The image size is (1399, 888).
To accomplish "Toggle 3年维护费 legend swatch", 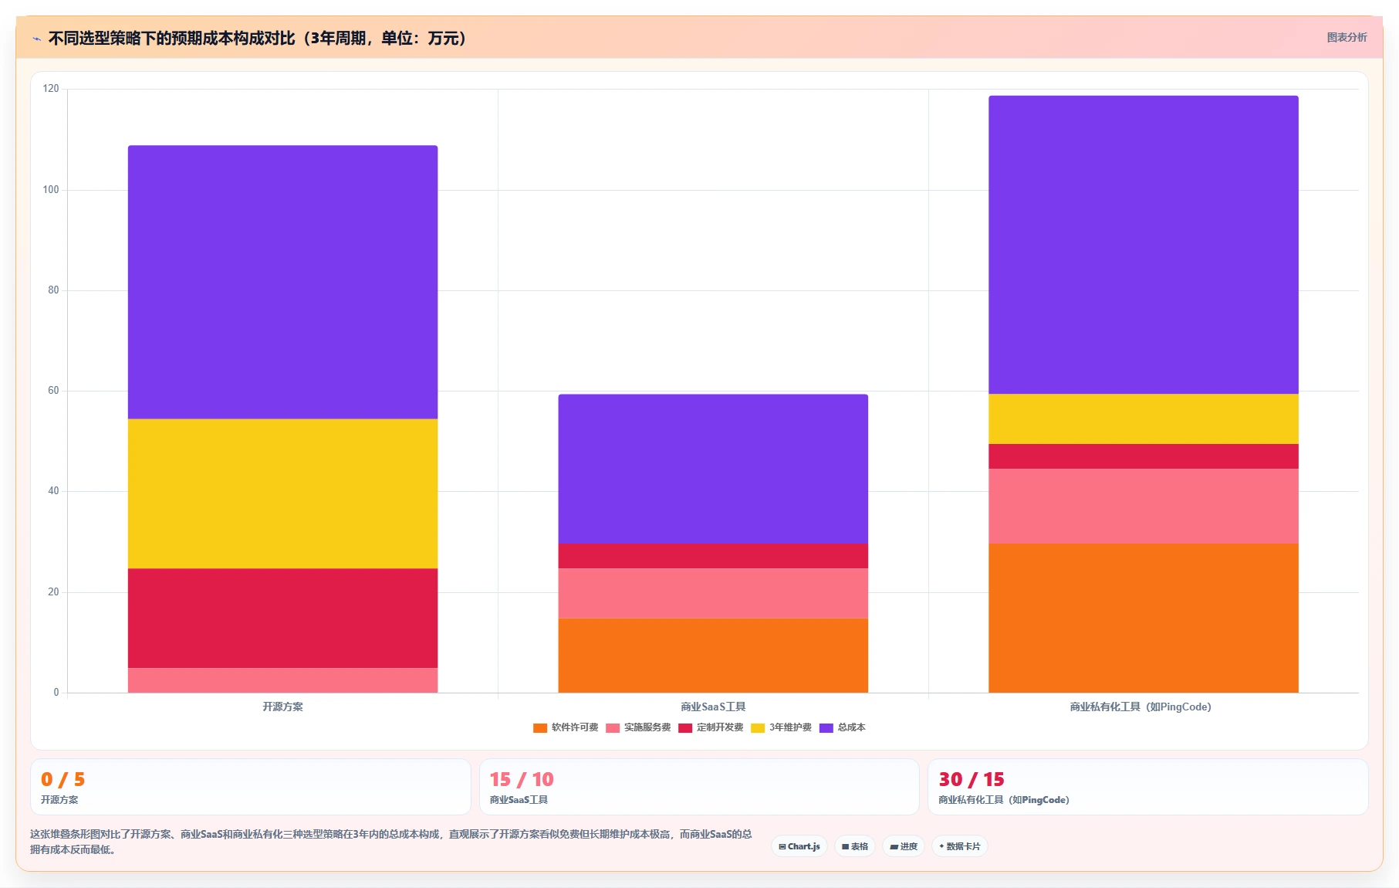I will 758,728.
